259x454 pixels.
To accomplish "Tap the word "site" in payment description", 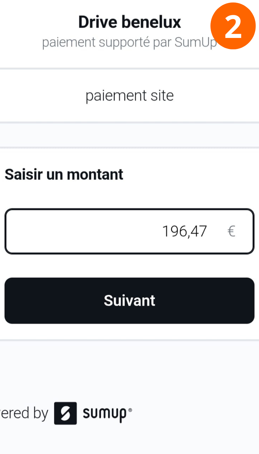I will tap(162, 96).
